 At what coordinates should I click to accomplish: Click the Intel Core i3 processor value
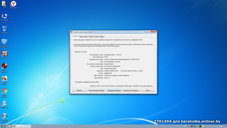coord(123,71)
